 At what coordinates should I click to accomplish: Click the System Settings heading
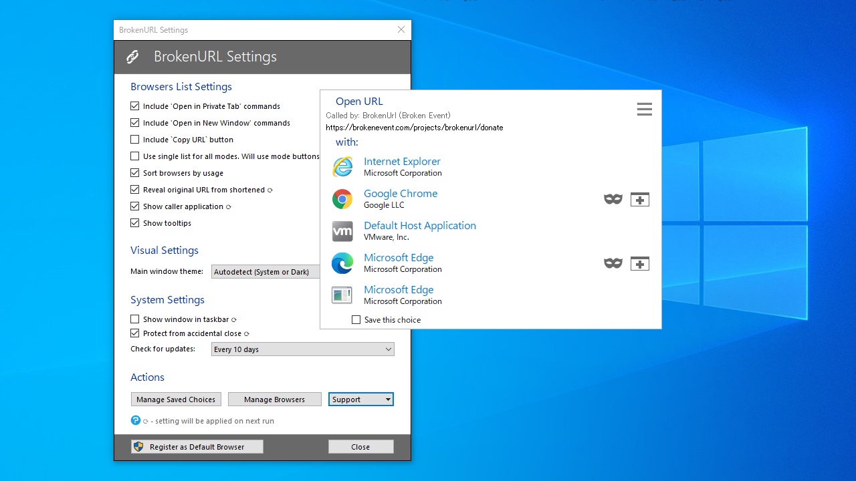167,300
